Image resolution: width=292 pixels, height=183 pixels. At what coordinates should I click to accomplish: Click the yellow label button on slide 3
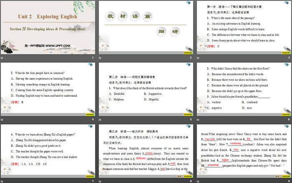(286, 53)
